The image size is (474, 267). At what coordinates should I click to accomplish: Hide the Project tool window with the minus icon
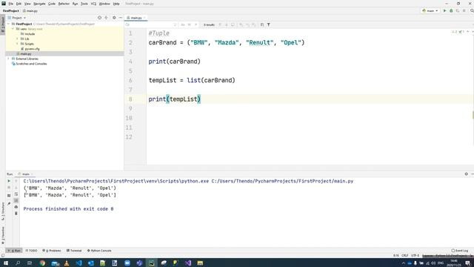point(120,18)
